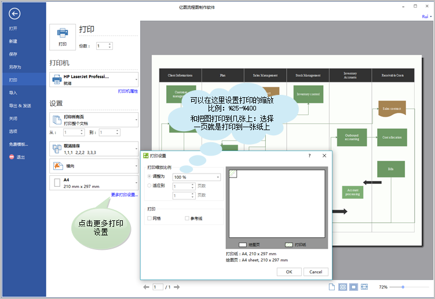Click the 更多打印设置 link
435x299 pixels.
(125, 195)
